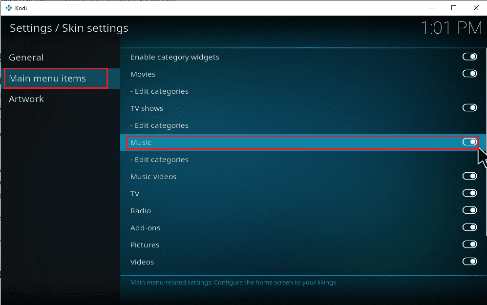Click the Add-ons label

pyautogui.click(x=146, y=228)
